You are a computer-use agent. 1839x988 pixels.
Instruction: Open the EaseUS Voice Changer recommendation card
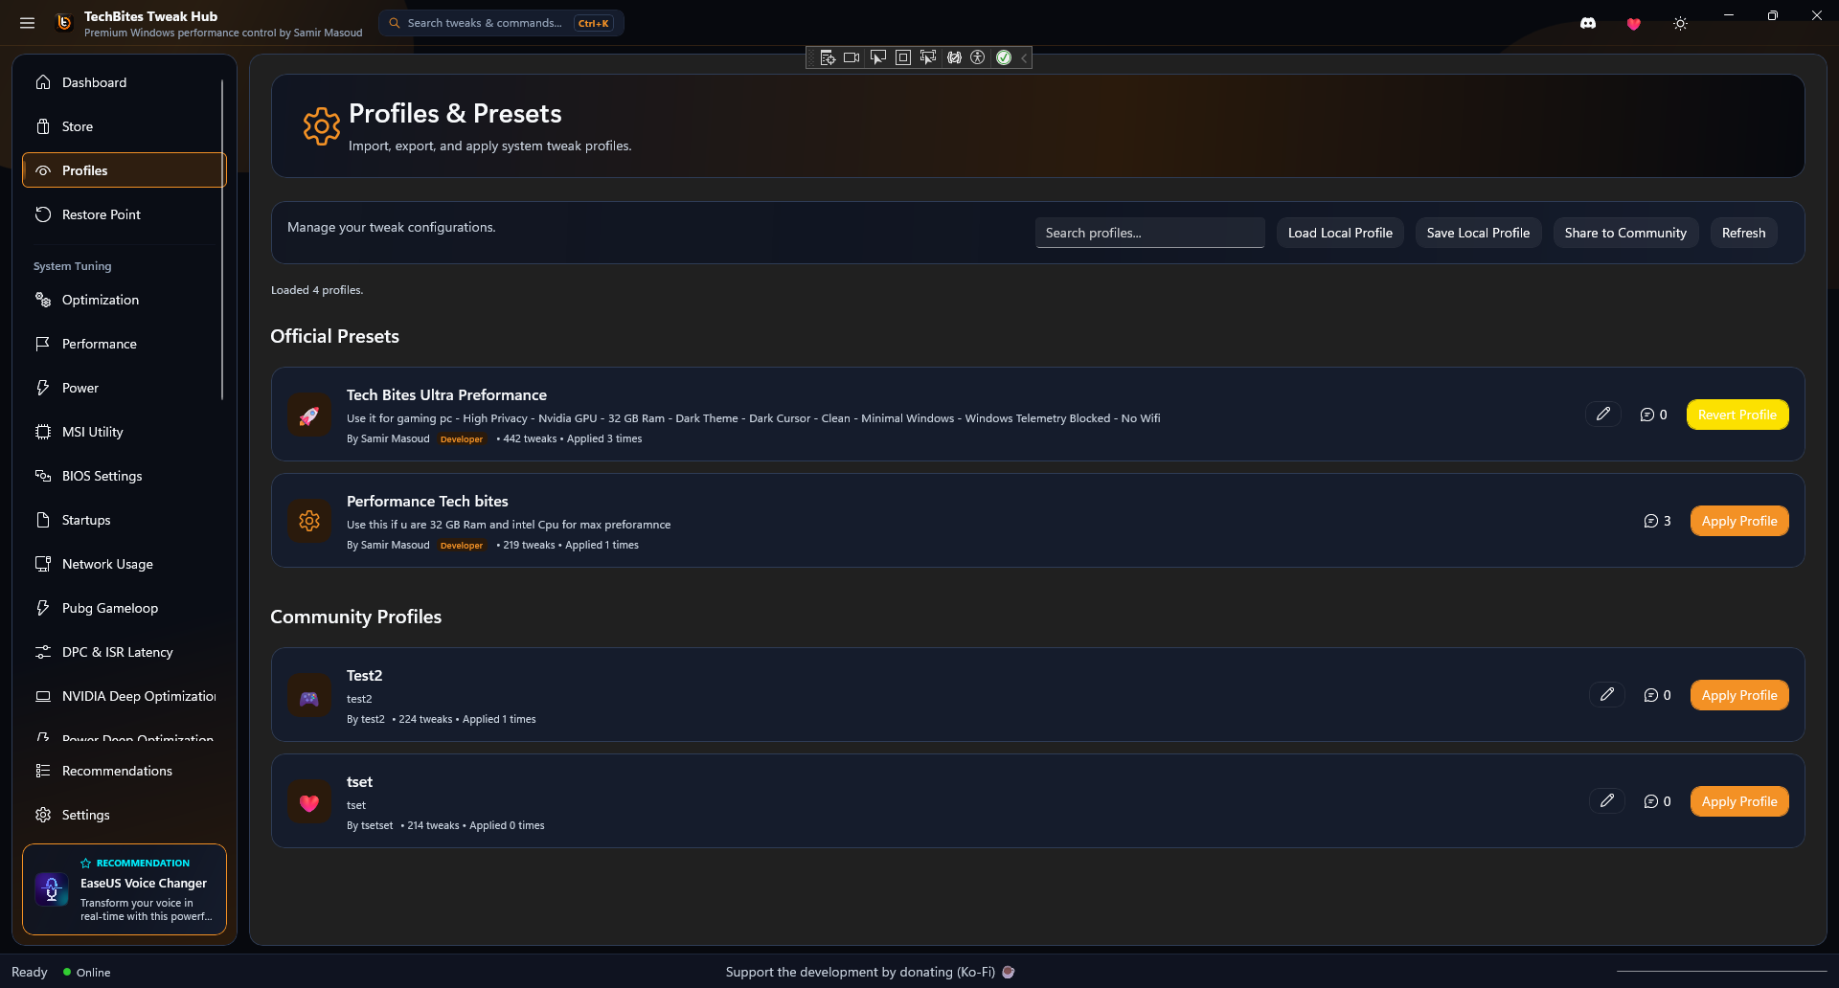[x=125, y=889]
